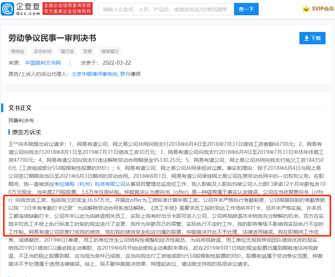The width and height of the screenshot is (335, 277).
Task: Click the publish date 2022-03-22
Action: pos(117,63)
